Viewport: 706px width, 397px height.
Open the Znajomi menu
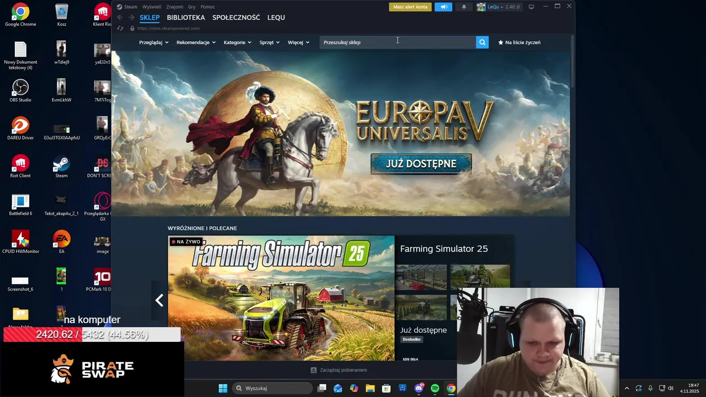tap(175, 7)
